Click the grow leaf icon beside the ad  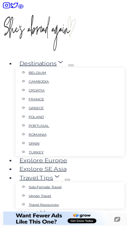click(117, 219)
